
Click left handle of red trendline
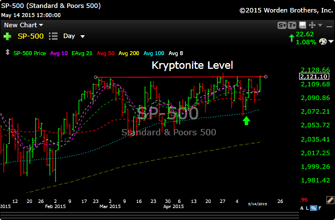(x=96, y=77)
